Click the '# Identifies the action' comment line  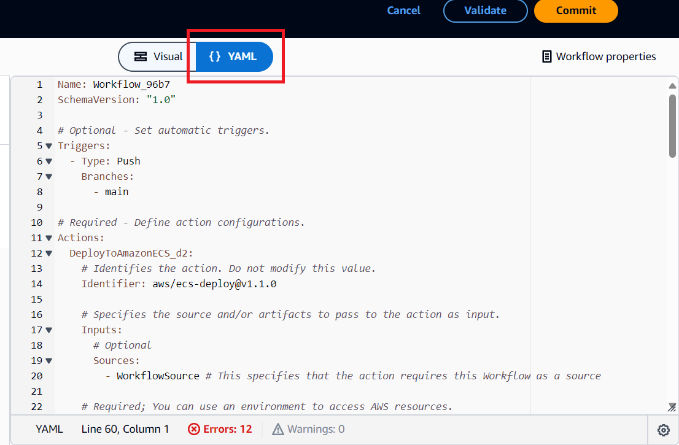pyautogui.click(x=228, y=269)
